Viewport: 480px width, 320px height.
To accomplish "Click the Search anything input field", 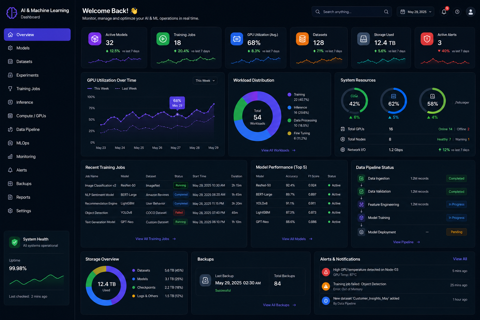I will click(352, 12).
